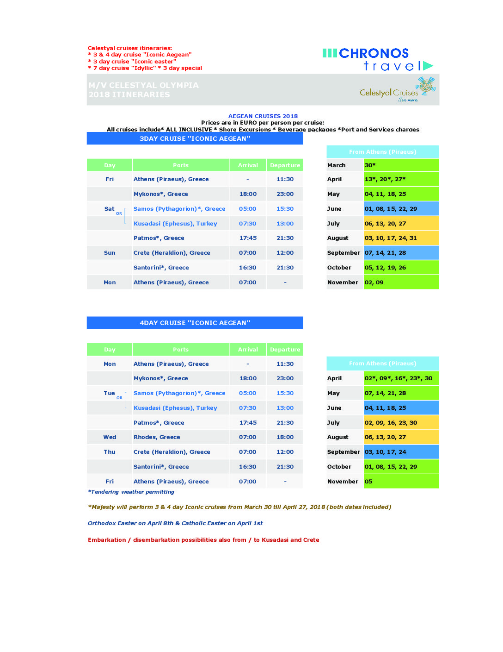Click 'AEGEAN CRUISES 2018' title

(263, 116)
